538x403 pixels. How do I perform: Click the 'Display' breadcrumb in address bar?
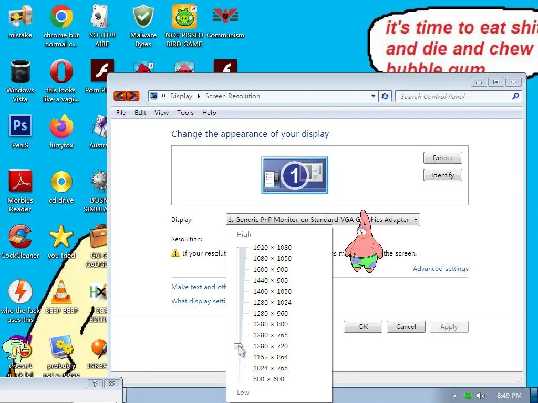[181, 96]
